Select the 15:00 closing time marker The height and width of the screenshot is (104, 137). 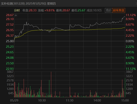[125, 100]
